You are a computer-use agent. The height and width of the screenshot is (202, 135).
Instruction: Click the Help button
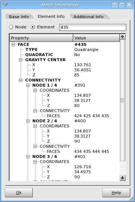pyautogui.click(x=116, y=193)
